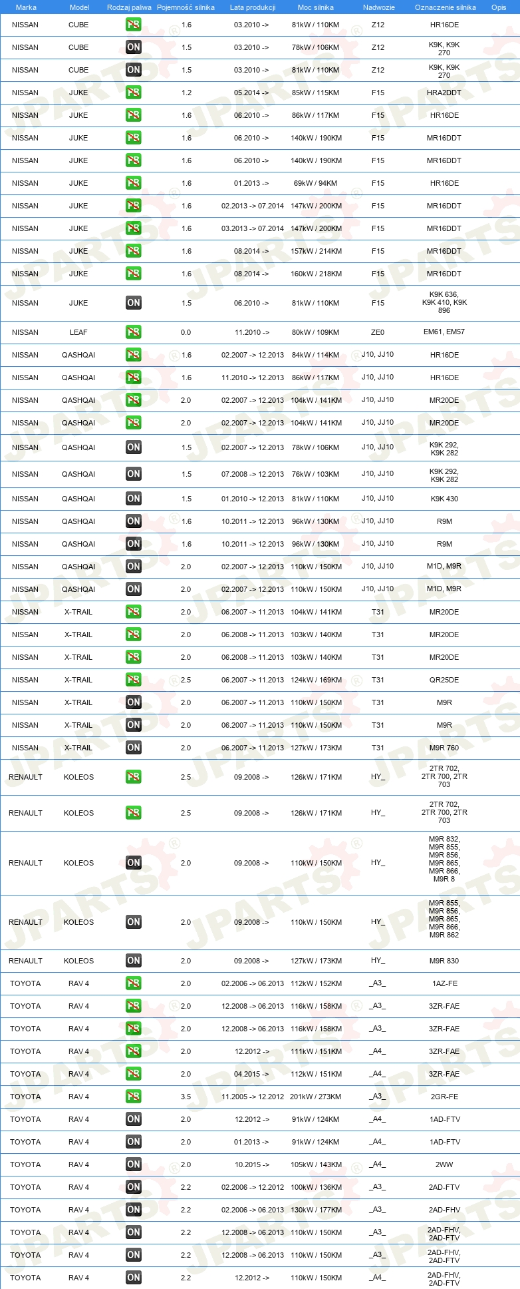Click the petrol icon in the Qashqai 86kW / 117KM row
The image size is (520, 1289).
click(x=134, y=378)
